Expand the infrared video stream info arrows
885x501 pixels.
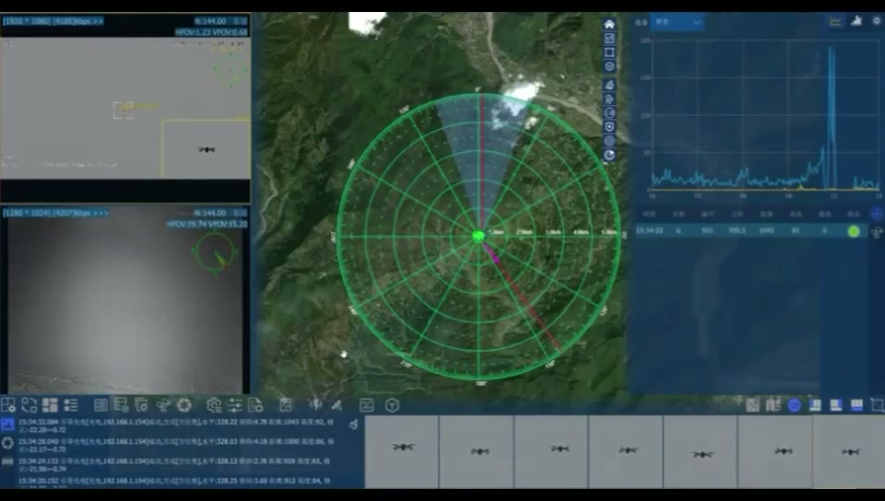(x=101, y=213)
